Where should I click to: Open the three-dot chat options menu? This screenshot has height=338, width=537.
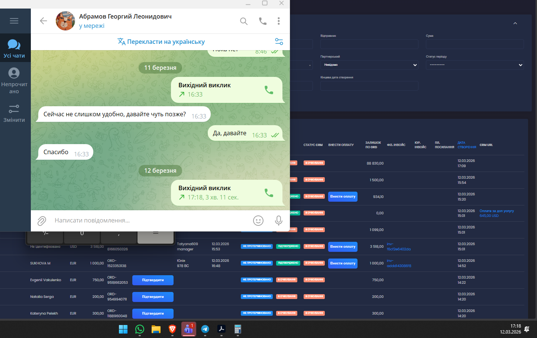(279, 21)
